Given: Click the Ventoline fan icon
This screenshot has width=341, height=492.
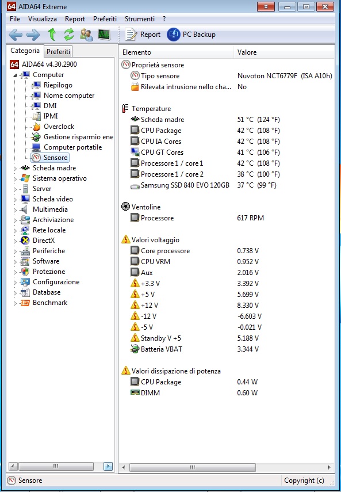Looking at the screenshot, I should pos(125,207).
